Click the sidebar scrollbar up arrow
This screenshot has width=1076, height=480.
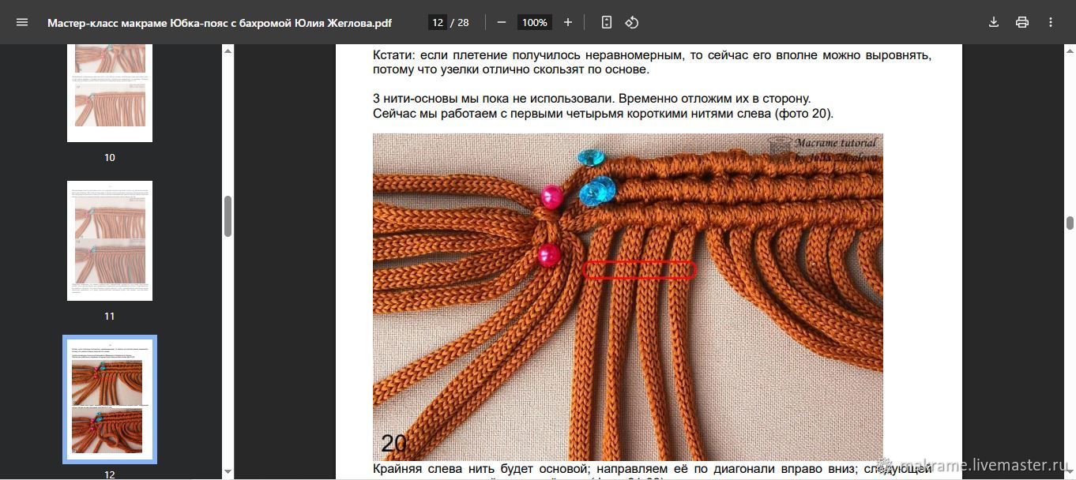tap(228, 51)
